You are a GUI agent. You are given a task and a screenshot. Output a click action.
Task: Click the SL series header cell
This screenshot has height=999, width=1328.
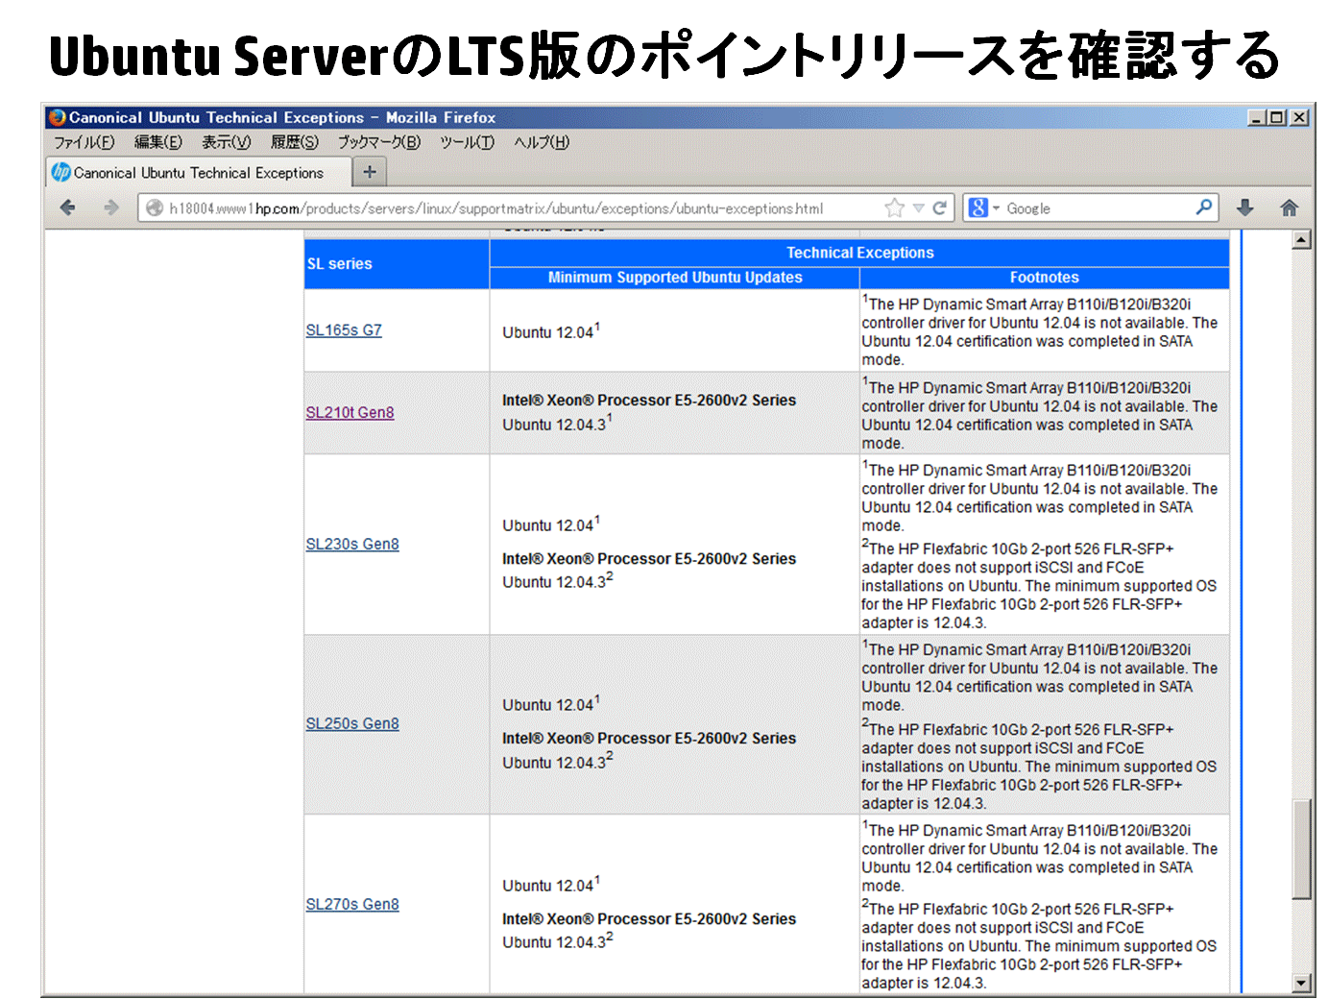coord(397,264)
